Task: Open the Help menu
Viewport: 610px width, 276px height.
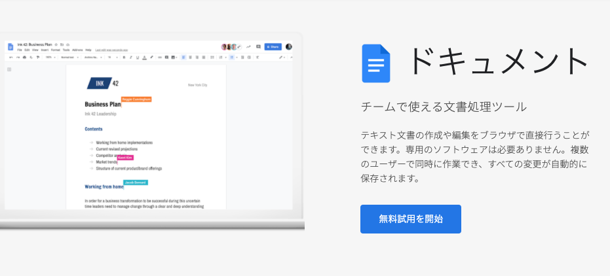Action: pos(88,50)
